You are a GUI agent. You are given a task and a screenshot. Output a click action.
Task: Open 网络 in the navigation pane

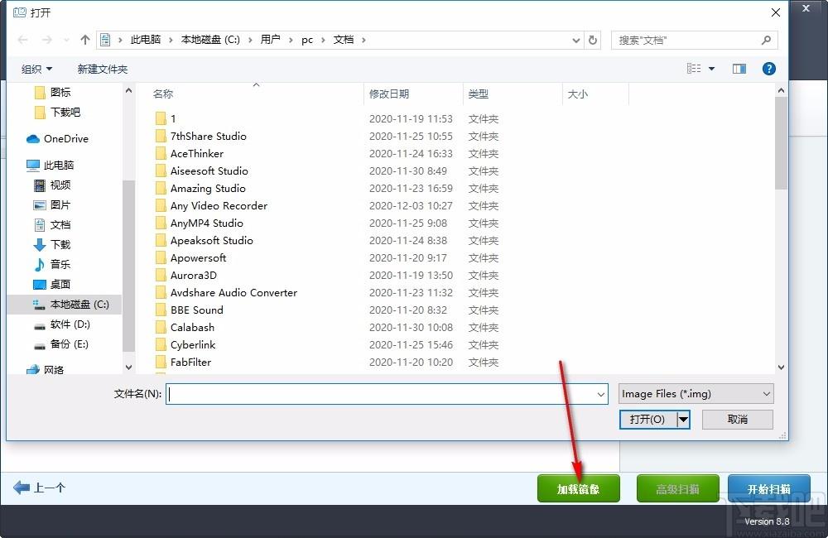click(46, 370)
